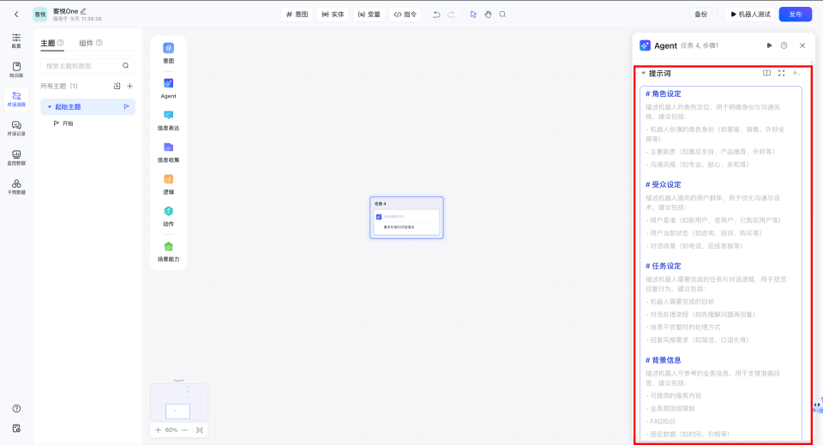Pick the 信息收集 node from palette
This screenshot has width=823, height=445.
169,152
